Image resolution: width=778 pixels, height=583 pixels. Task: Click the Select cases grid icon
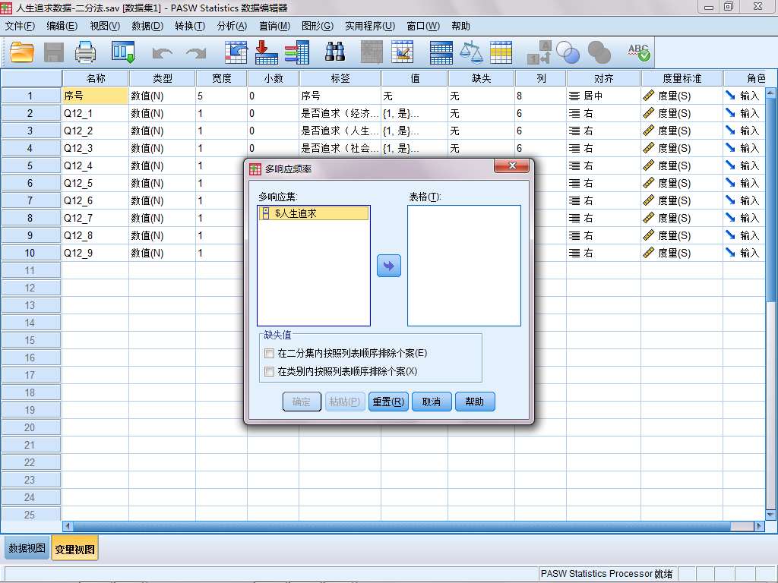pos(501,52)
